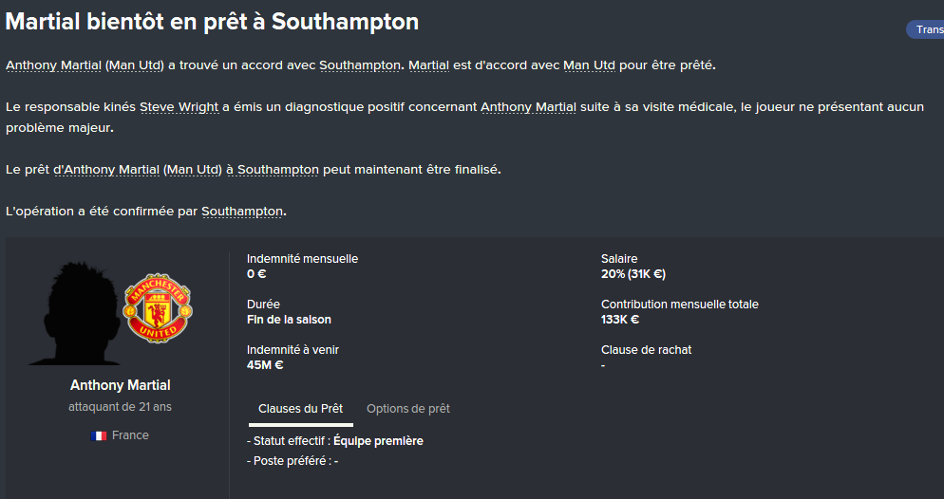Screen dimensions: 944x499
Task: Click the France flag icon
Action: [x=99, y=435]
